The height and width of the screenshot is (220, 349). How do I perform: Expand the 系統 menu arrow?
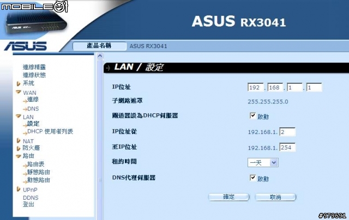coord(19,83)
